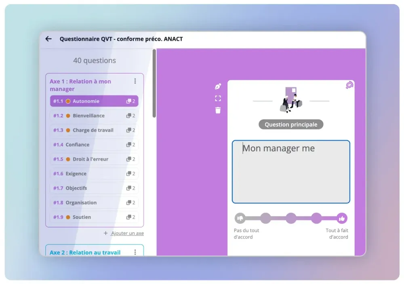Select question #1.3 Charge de travail

(x=94, y=130)
